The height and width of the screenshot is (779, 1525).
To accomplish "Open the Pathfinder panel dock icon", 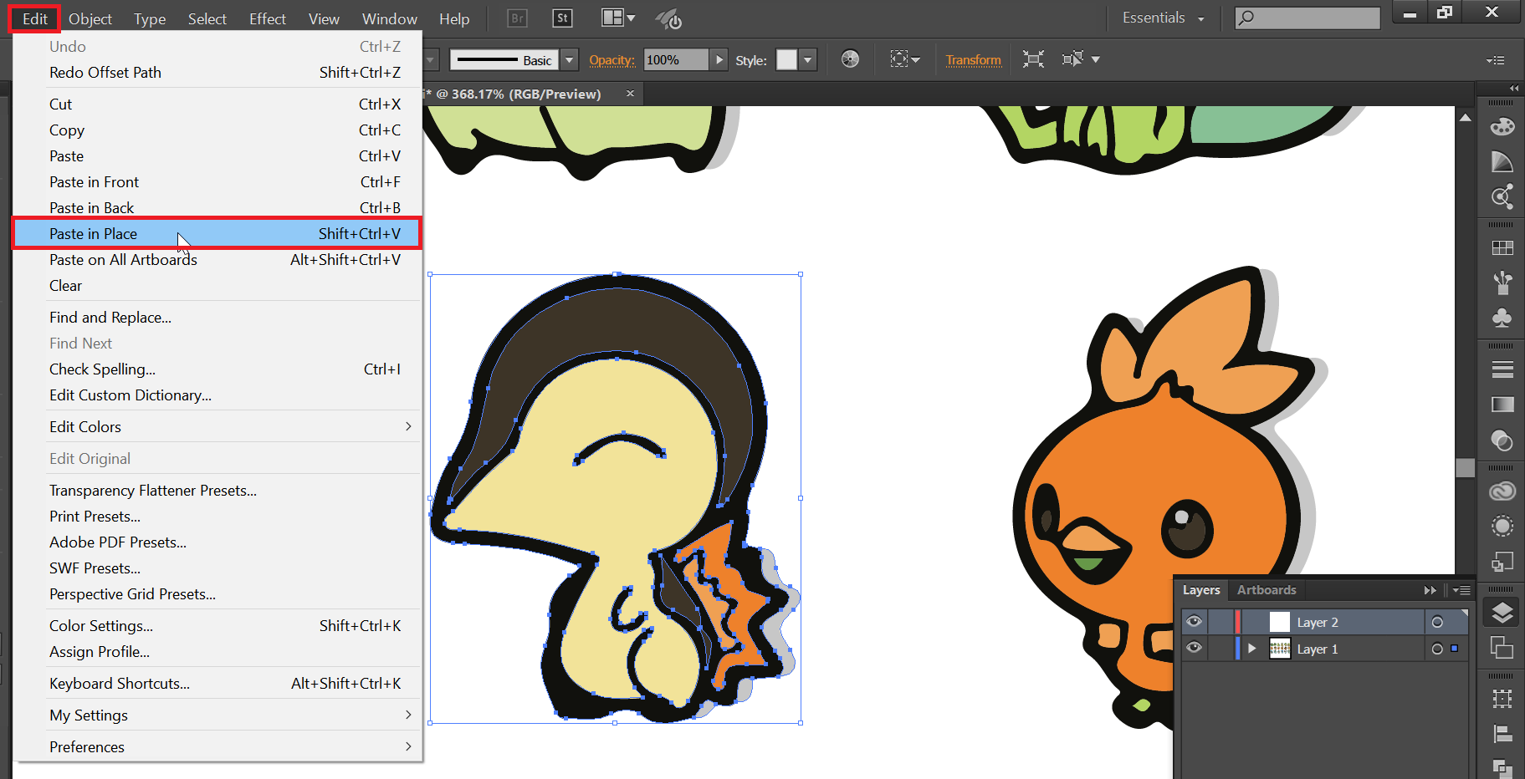I will point(1502,767).
